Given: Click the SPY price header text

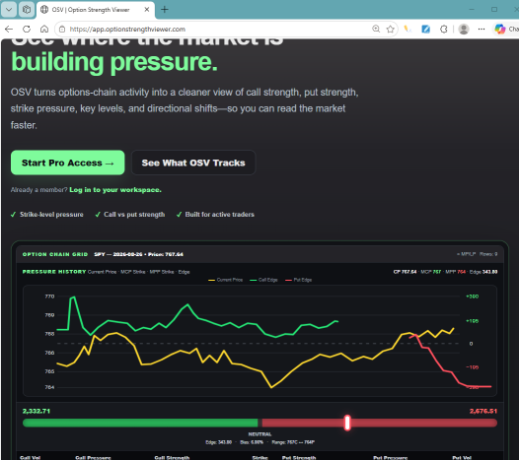Looking at the screenshot, I should click(x=138, y=254).
